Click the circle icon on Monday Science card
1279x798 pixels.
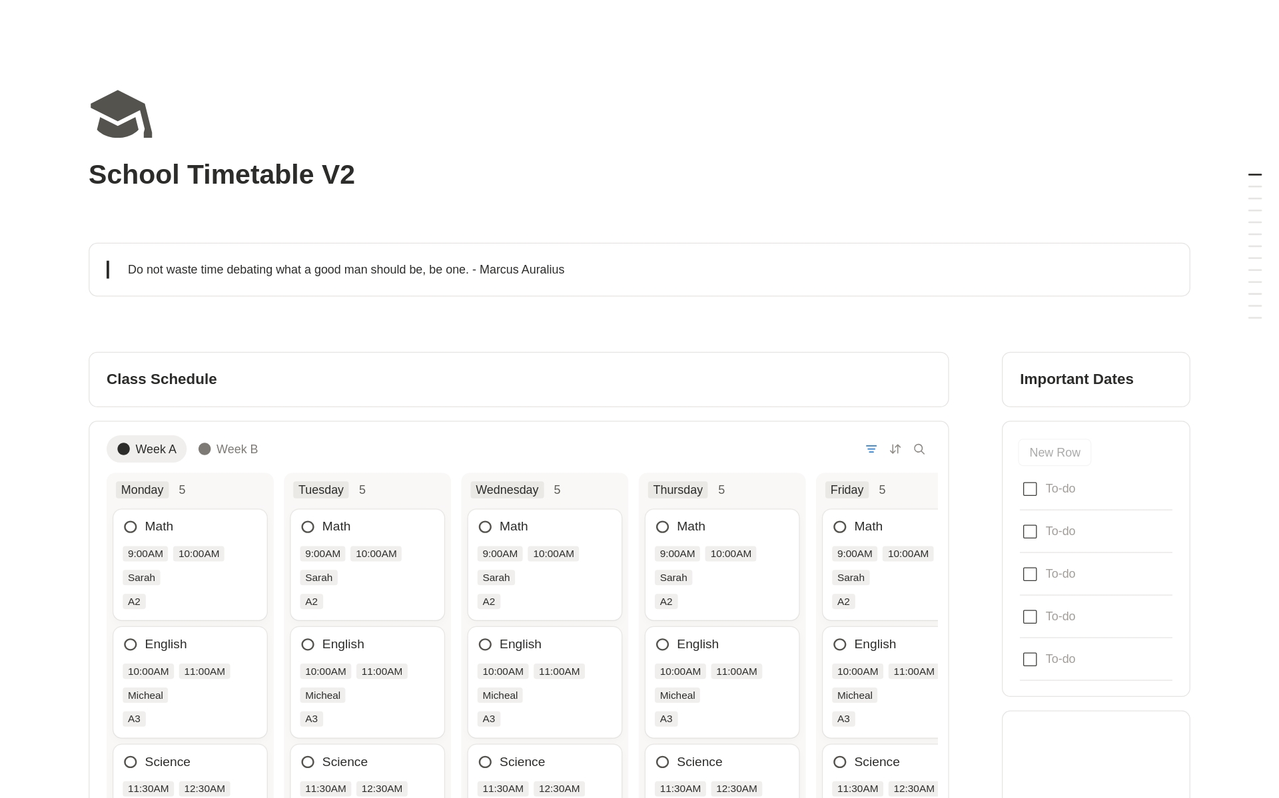click(x=131, y=762)
